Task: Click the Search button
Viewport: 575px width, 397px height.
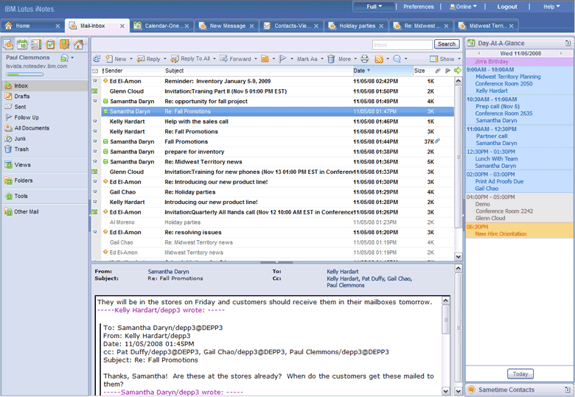Action: click(446, 44)
